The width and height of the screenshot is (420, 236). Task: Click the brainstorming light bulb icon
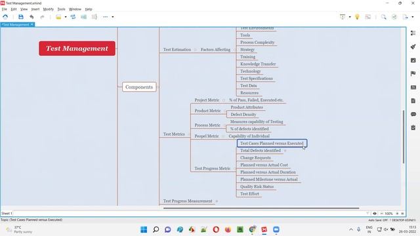click(x=357, y=17)
